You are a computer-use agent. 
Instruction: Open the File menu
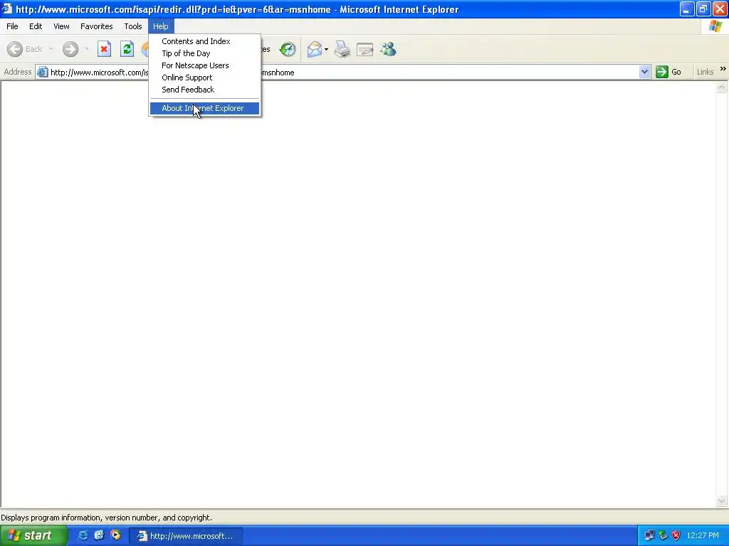[x=12, y=26]
